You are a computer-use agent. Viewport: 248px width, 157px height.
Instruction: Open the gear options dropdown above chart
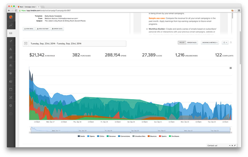[225, 42]
